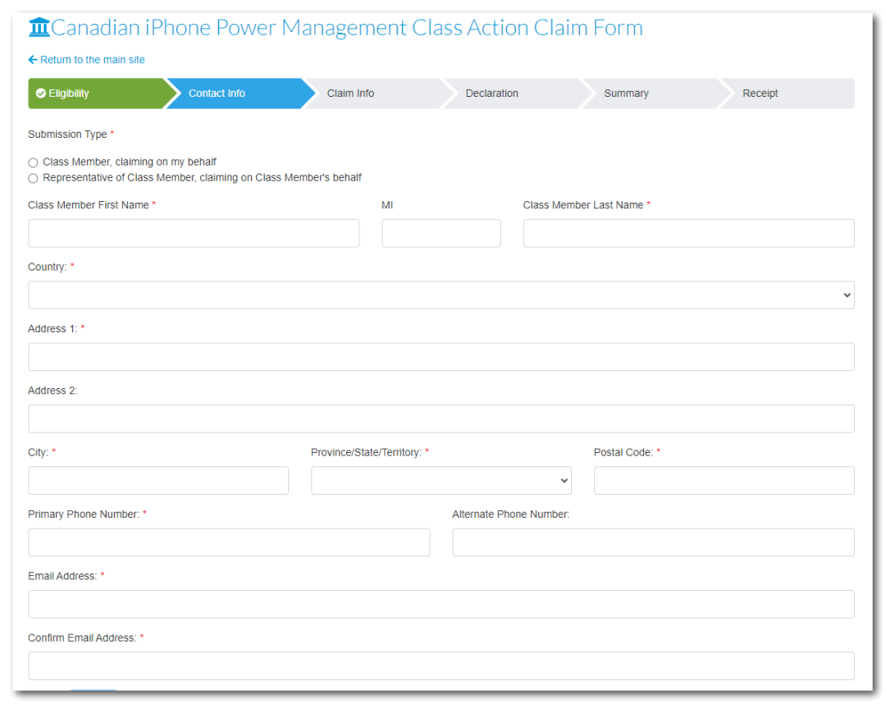The height and width of the screenshot is (704, 886).
Task: Focus the Confirm Email Address field
Action: tap(441, 666)
